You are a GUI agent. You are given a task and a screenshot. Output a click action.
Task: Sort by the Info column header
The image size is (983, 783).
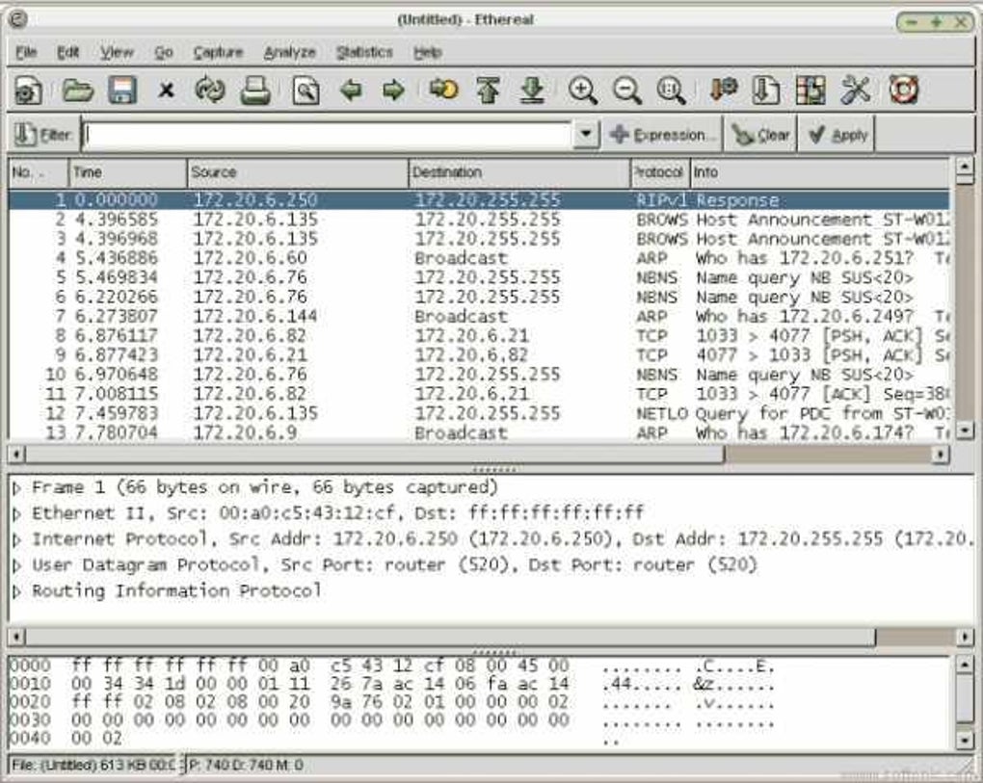point(820,172)
